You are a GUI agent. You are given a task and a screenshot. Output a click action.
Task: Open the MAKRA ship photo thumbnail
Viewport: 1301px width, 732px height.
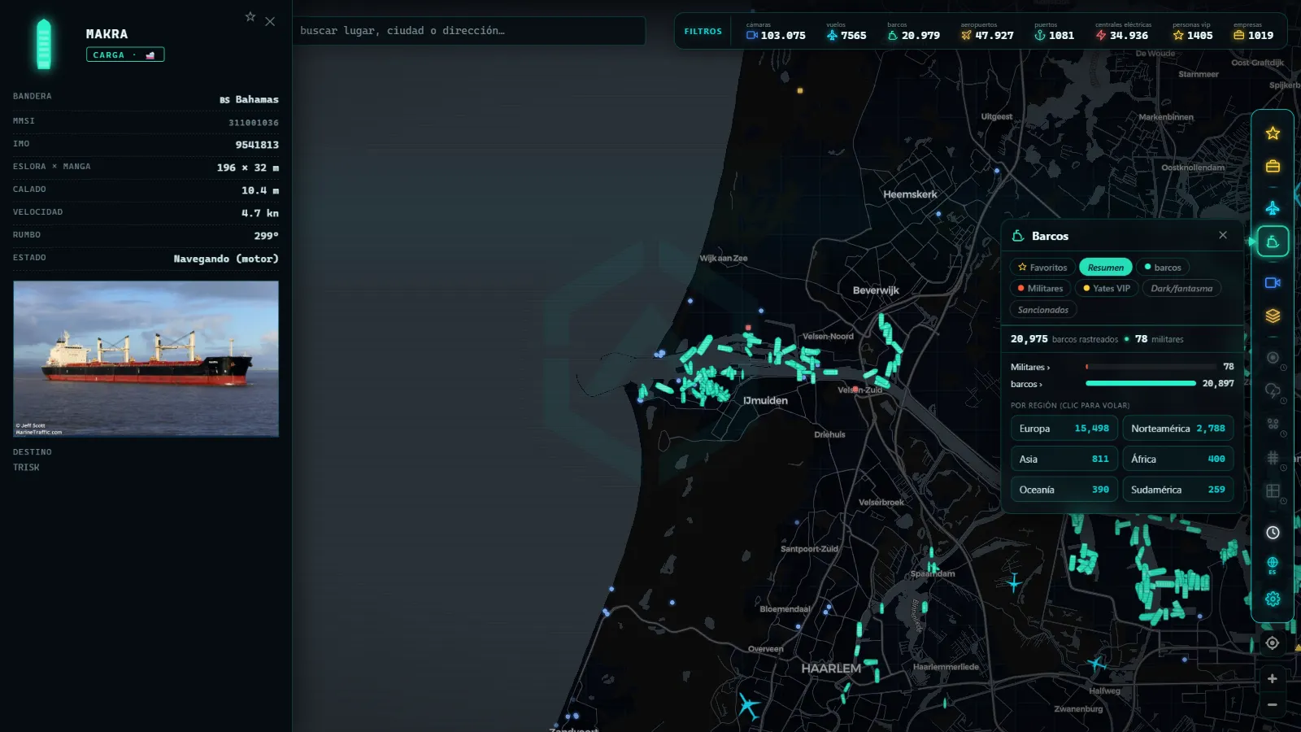(146, 359)
